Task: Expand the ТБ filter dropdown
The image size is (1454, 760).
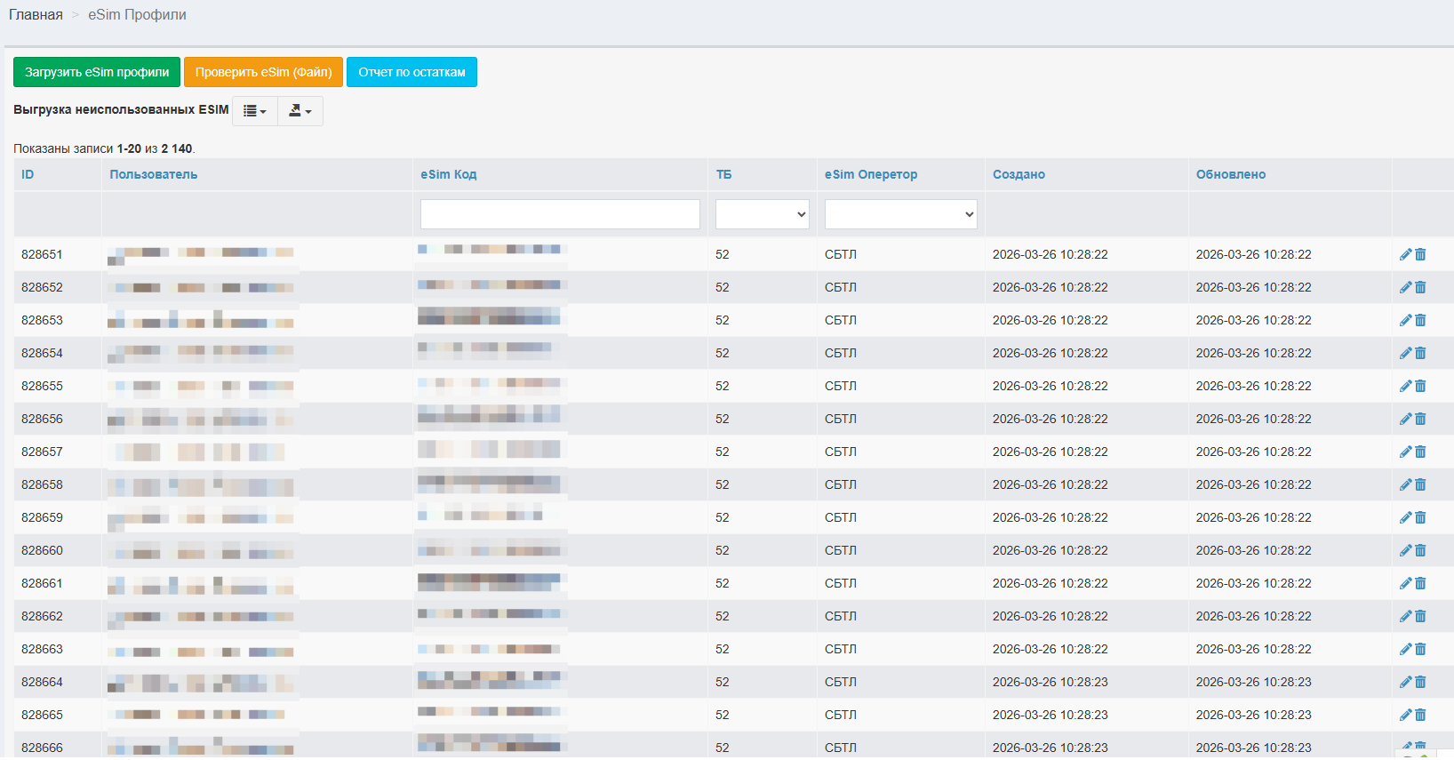Action: [x=763, y=214]
